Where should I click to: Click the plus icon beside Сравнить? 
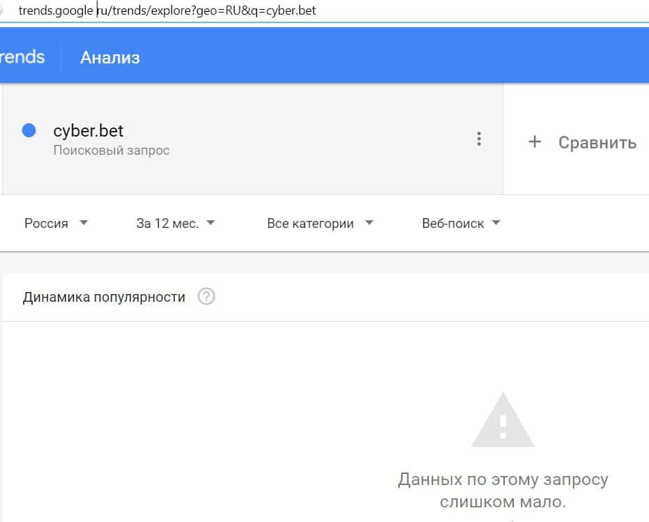[535, 142]
